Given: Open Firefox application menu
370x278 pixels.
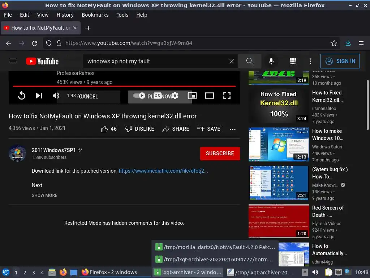Looking at the screenshot, I should coord(361,43).
